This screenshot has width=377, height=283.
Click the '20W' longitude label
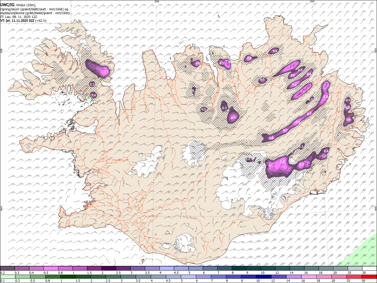tap(157, 1)
